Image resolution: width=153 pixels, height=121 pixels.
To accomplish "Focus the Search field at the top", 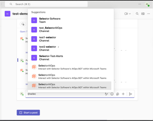I will (x=46, y=4).
